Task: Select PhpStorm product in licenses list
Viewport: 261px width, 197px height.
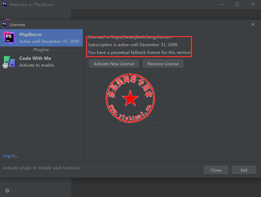Action: pyautogui.click(x=41, y=38)
